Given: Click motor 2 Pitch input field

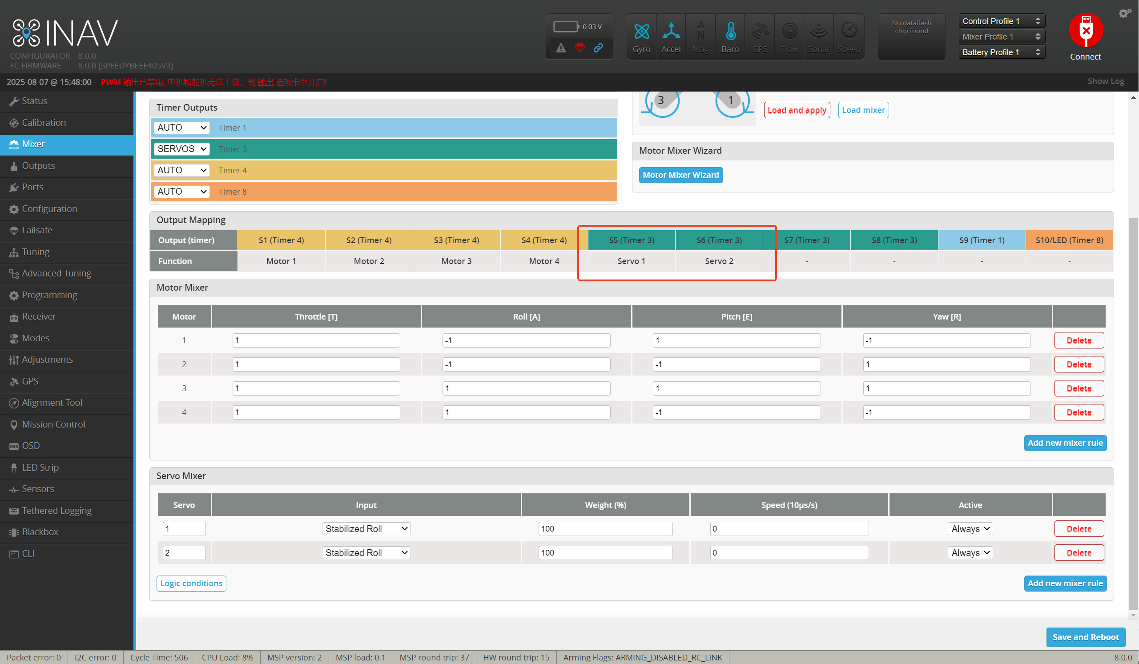Looking at the screenshot, I should pos(737,364).
